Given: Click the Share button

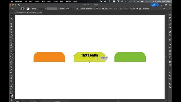Looking at the screenshot, I should [x=155, y=5].
